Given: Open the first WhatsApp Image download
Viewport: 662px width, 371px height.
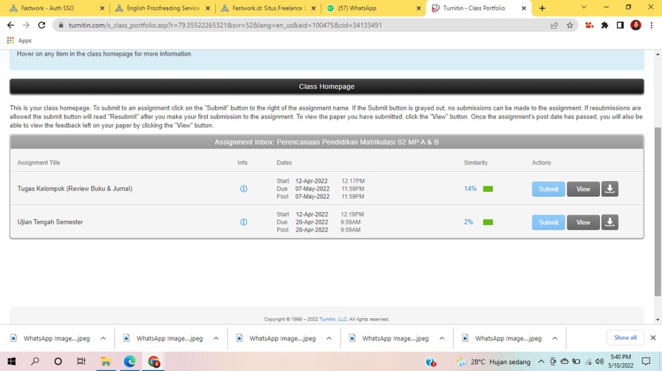Looking at the screenshot, I should (x=57, y=338).
